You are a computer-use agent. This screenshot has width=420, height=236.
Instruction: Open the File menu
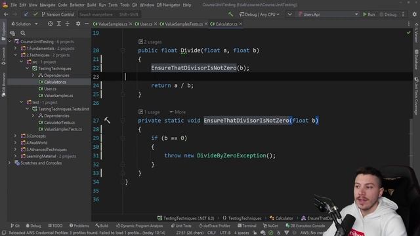coord(14,5)
